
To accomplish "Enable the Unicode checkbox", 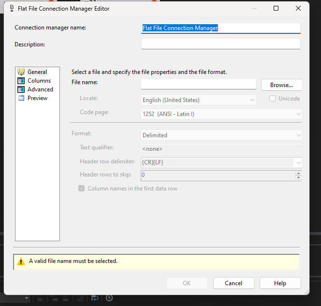I will tap(272, 99).
